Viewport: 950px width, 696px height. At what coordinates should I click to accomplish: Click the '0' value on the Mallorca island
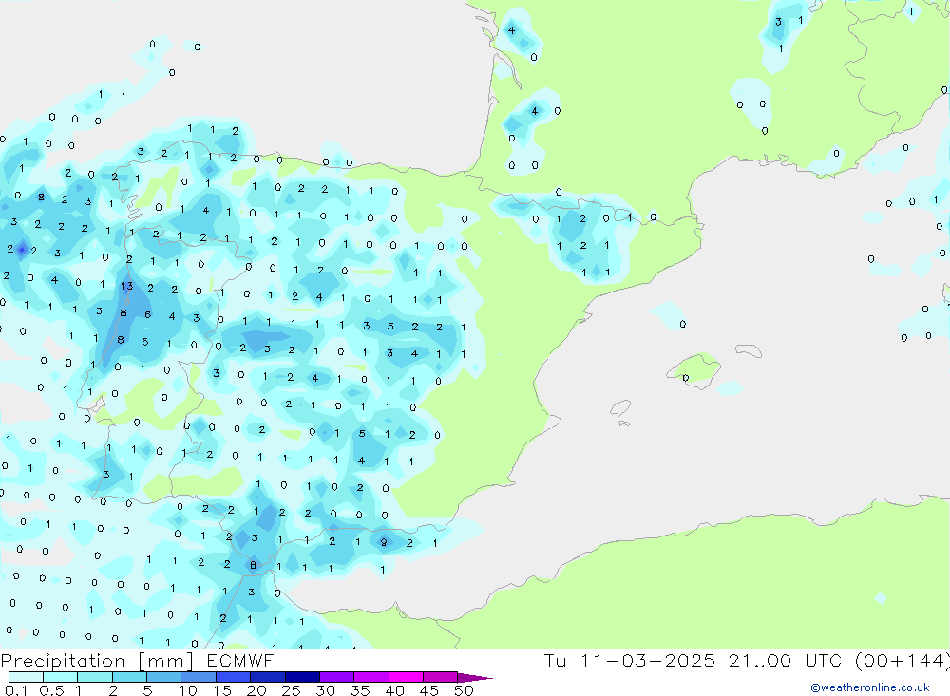685,378
